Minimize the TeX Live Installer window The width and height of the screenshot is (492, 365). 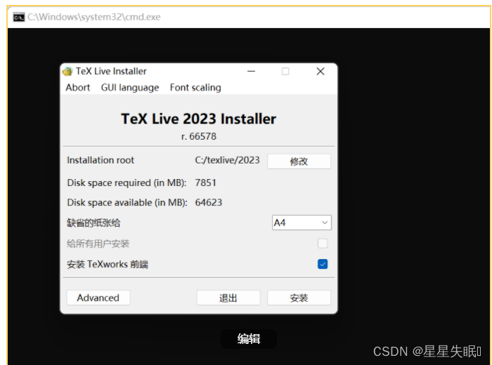[x=251, y=72]
